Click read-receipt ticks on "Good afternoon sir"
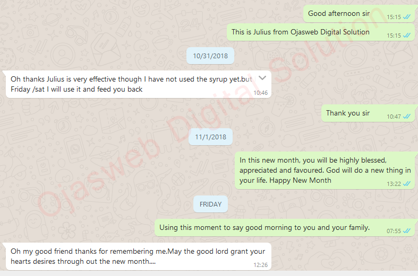Viewport: 418px width, 276px height. point(406,17)
